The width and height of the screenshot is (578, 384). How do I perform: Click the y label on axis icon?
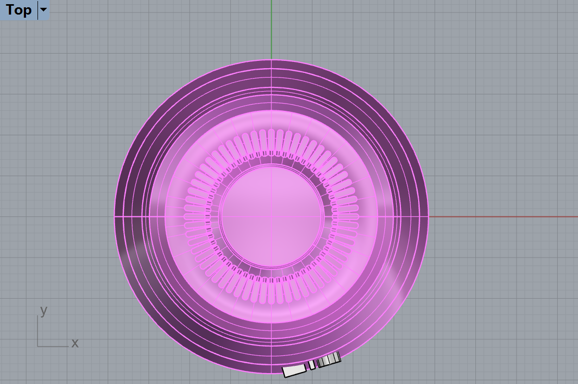pyautogui.click(x=44, y=311)
